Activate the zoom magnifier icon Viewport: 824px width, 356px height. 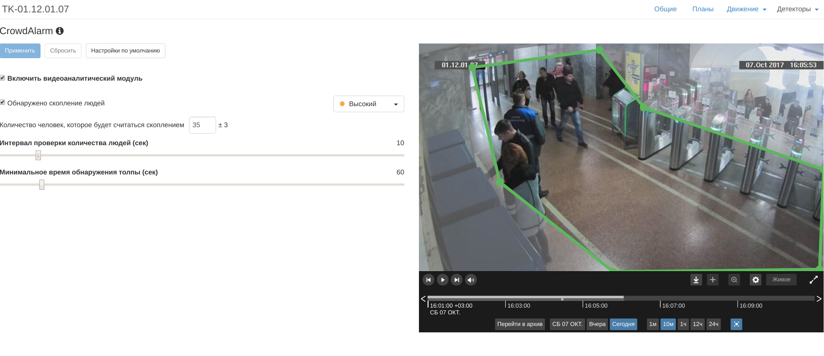[734, 280]
